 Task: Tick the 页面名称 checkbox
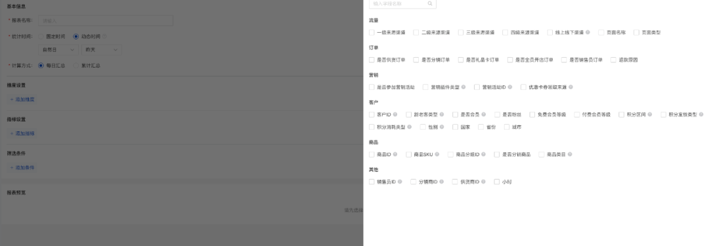click(601, 33)
